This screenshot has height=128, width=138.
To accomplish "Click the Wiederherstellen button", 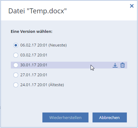I will (x=65, y=117).
